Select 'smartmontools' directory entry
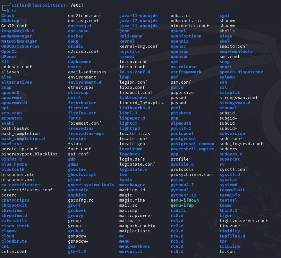 point(236,51)
